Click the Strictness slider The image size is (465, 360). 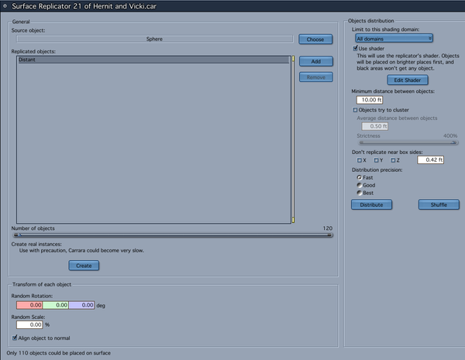(408, 142)
